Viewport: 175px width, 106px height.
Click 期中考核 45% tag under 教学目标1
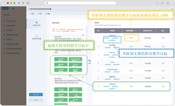pos(61,59)
